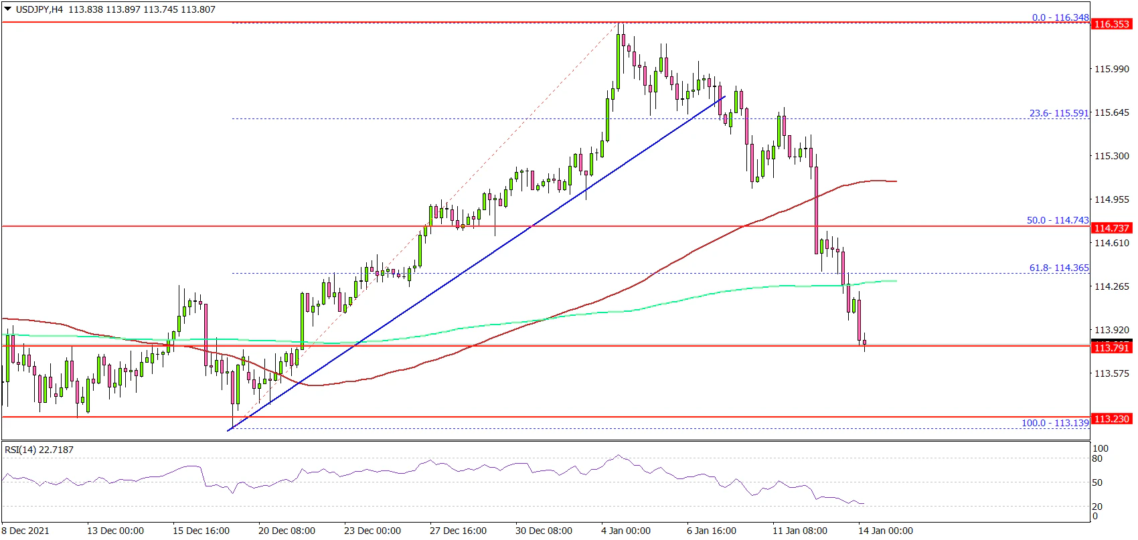
Task: Click the Fibonacci 61.8 - 114.365 label
Action: [x=1058, y=268]
